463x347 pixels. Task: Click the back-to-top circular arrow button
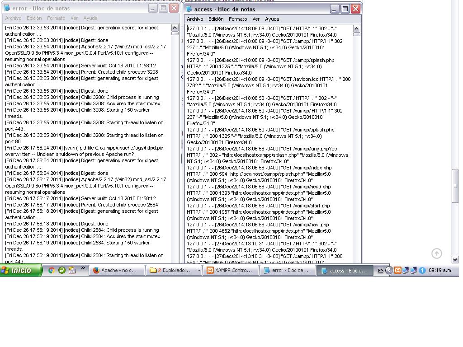[x=437, y=253]
